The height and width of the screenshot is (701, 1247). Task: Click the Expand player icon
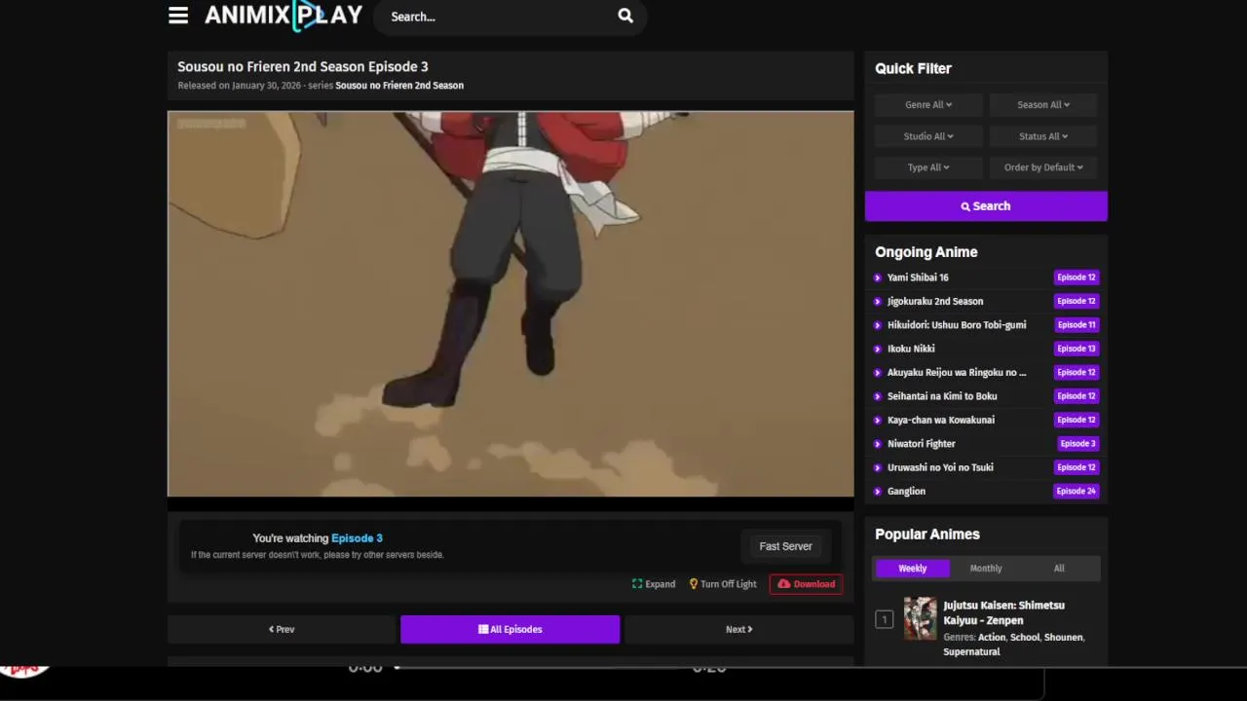point(654,584)
